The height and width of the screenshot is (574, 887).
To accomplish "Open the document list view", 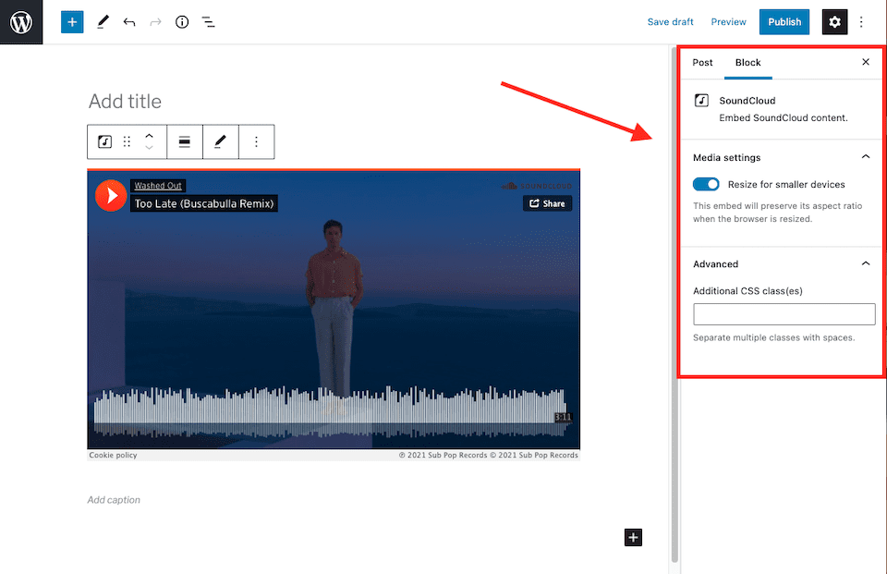I will tap(208, 21).
